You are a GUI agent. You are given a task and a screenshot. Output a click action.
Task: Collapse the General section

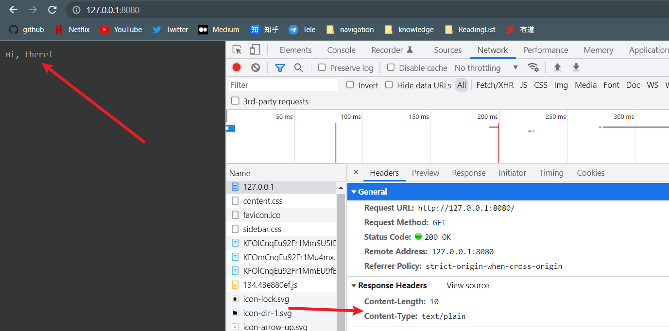click(x=354, y=192)
